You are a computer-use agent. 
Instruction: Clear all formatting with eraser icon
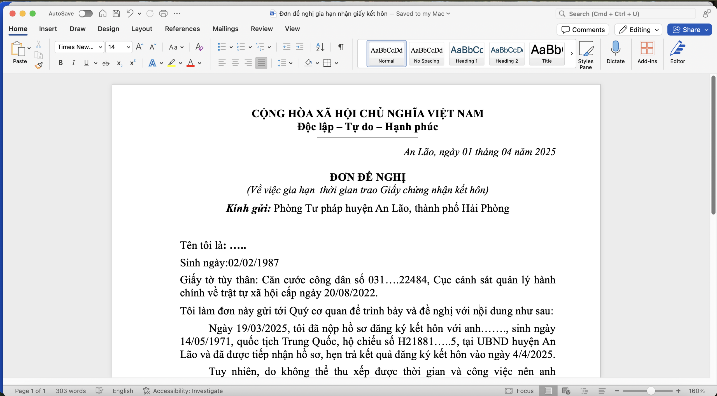(199, 47)
